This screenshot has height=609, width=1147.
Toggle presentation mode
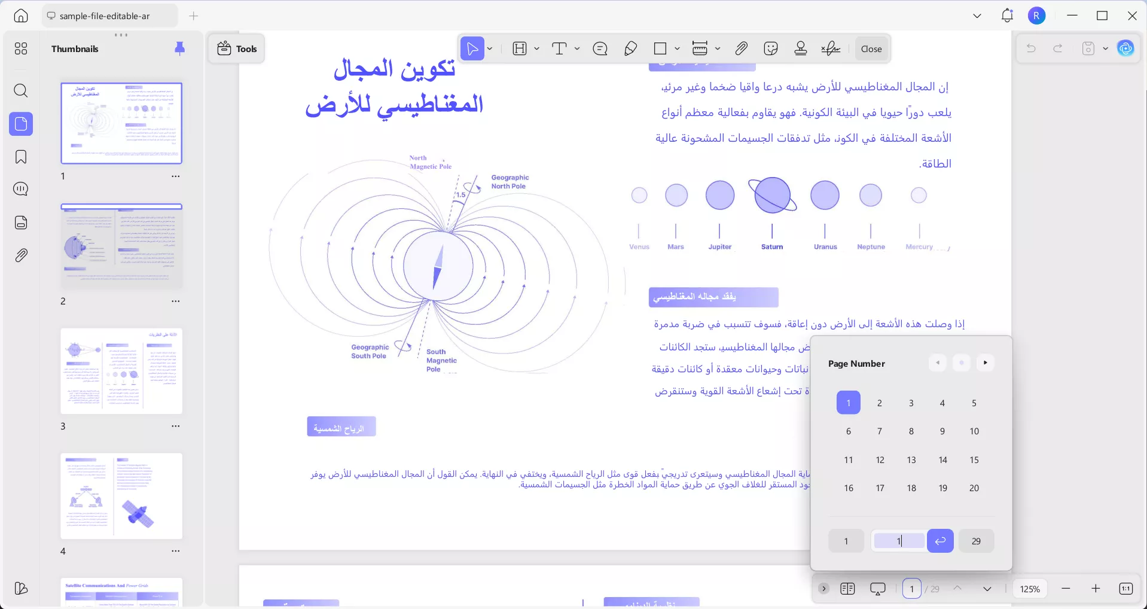tap(877, 589)
